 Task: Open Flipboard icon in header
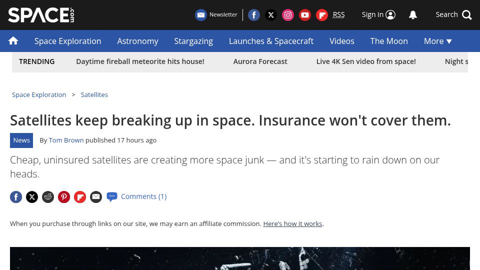tap(322, 14)
